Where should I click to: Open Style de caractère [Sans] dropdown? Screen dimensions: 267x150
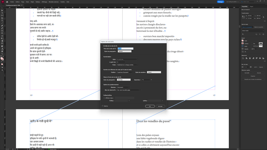155,72
